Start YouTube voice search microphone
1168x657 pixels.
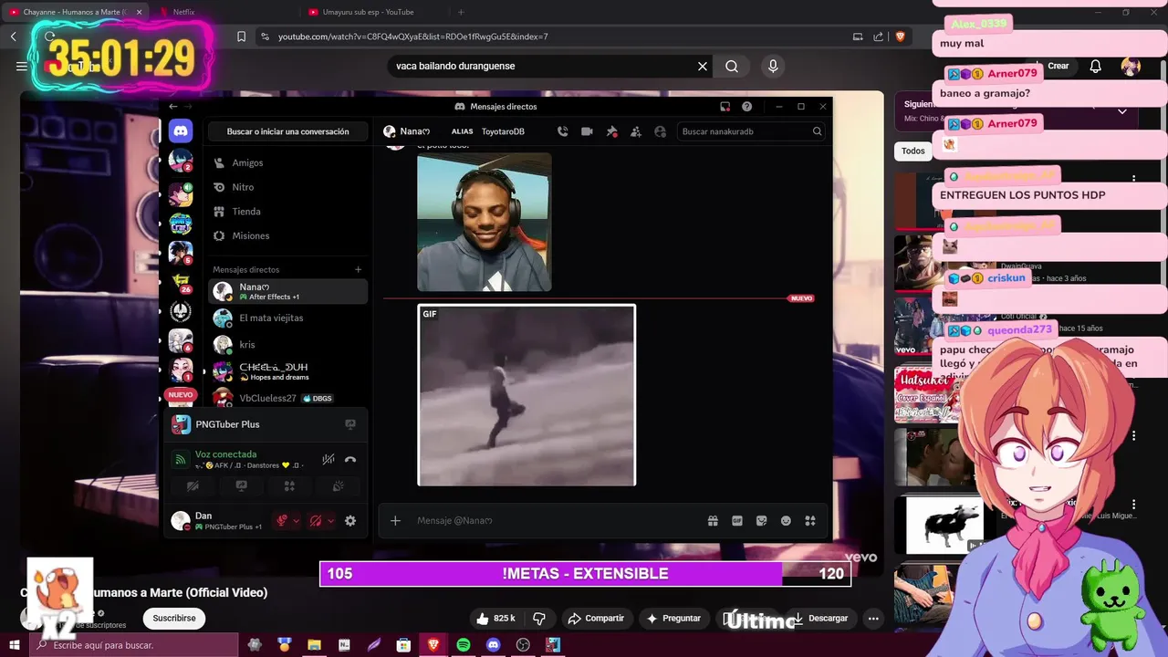pos(773,66)
